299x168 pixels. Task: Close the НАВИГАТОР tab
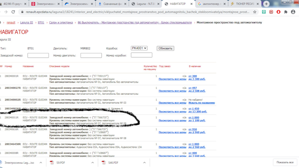click(x=192, y=4)
